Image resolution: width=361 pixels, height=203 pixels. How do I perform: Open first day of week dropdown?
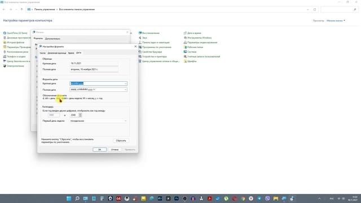click(x=125, y=121)
